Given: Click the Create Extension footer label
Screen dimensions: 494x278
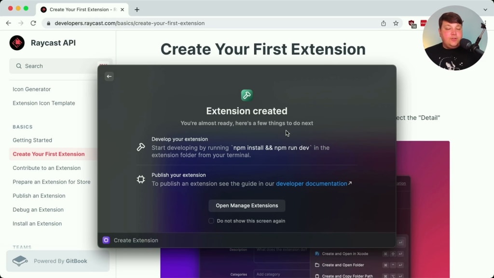Looking at the screenshot, I should point(136,240).
